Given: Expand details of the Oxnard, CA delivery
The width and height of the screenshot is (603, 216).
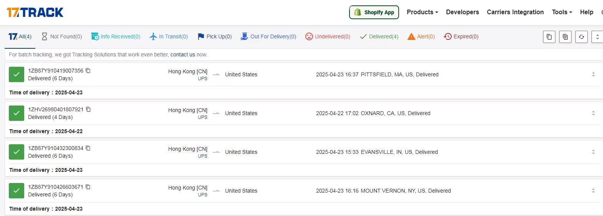Looking at the screenshot, I should pos(593,113).
